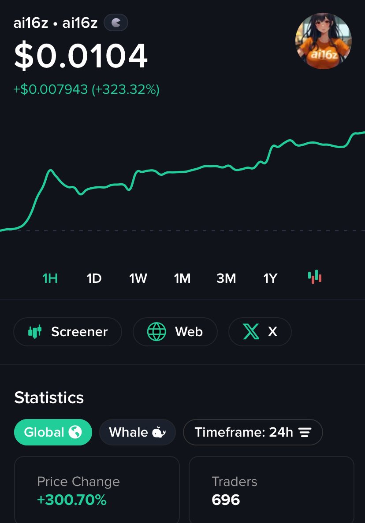This screenshot has width=365, height=523.
Task: Open the token's X profile
Action: click(x=260, y=331)
